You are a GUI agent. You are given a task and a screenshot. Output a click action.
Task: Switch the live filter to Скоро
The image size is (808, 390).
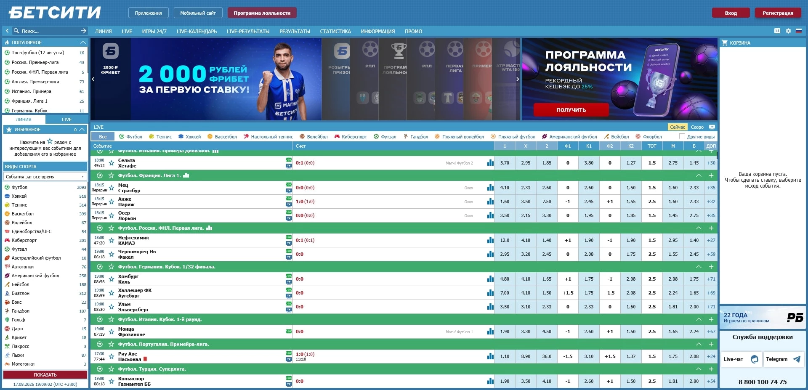coord(696,127)
